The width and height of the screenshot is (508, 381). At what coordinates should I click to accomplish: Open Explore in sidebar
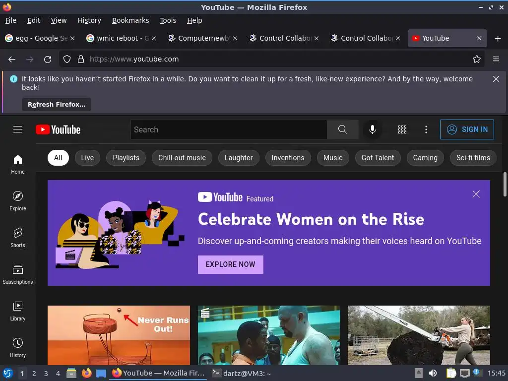point(18,201)
